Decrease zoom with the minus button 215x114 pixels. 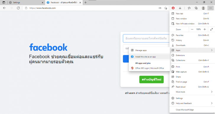pyautogui.click(x=192, y=29)
